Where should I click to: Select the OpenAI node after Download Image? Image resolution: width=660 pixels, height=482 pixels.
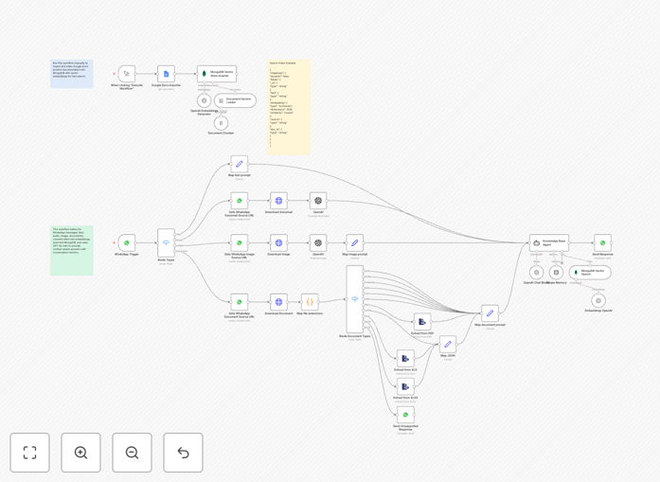(x=318, y=243)
